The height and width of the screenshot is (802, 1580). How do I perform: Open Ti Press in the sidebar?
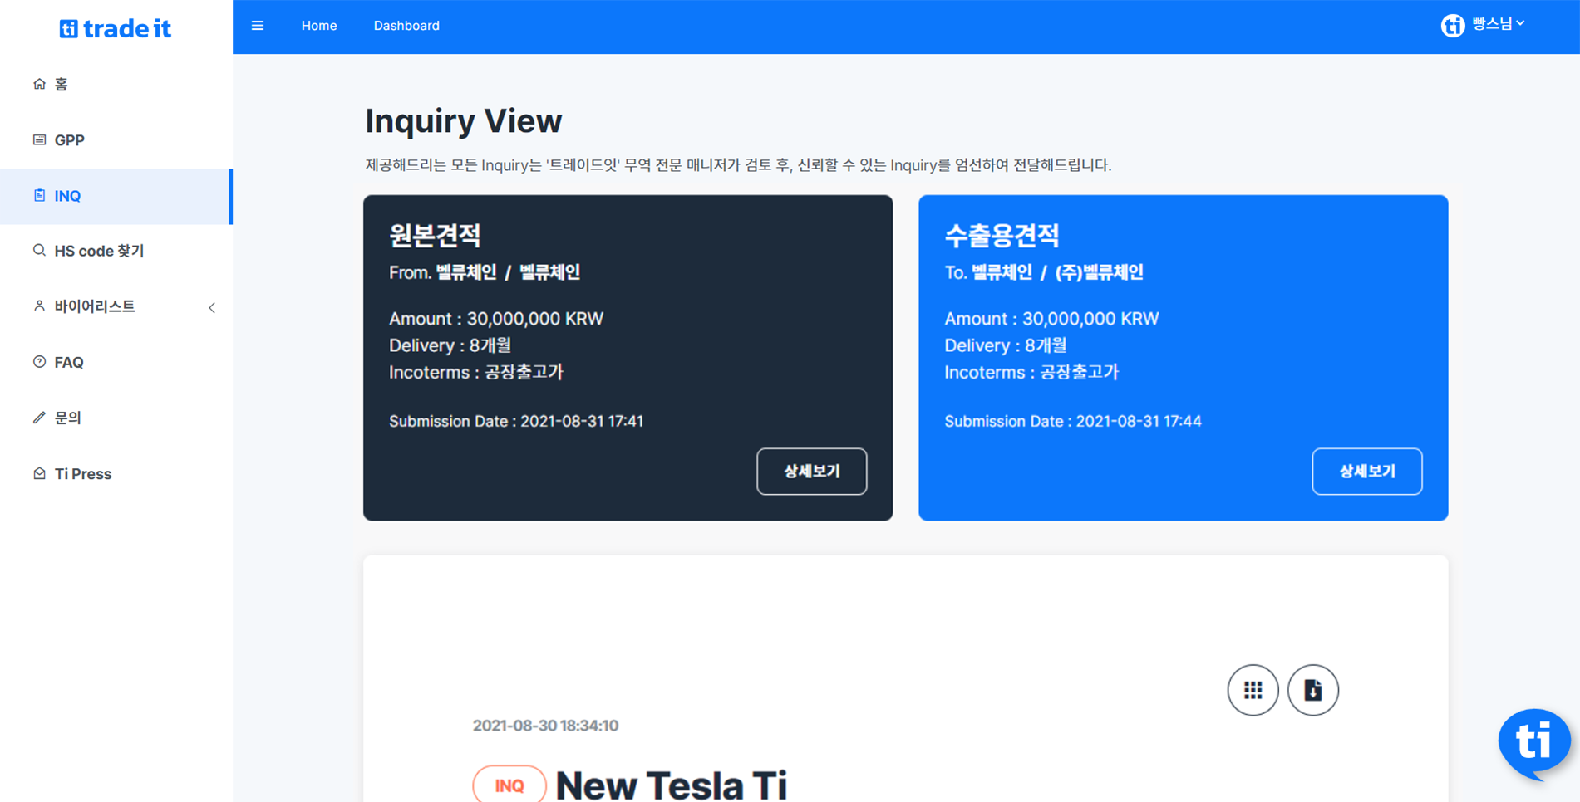(82, 474)
